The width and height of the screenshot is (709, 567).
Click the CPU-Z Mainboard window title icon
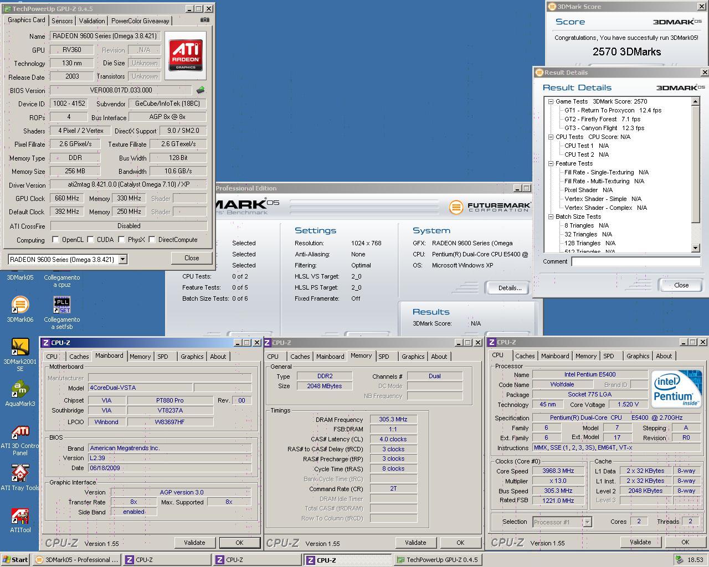click(46, 343)
